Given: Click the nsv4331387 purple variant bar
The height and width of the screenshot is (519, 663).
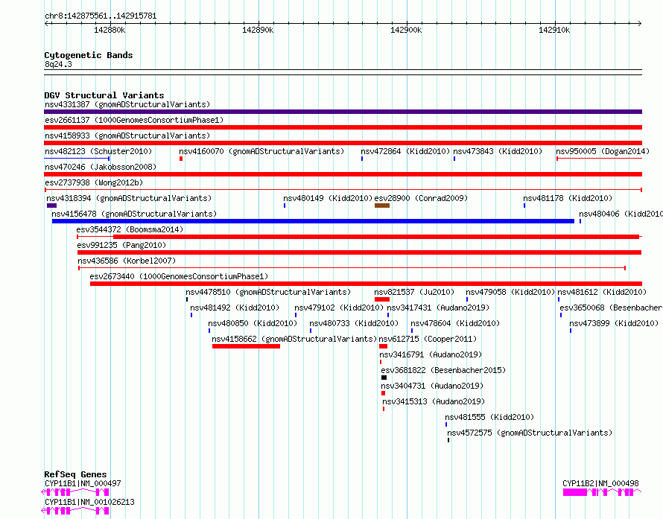Looking at the screenshot, I should (x=343, y=112).
